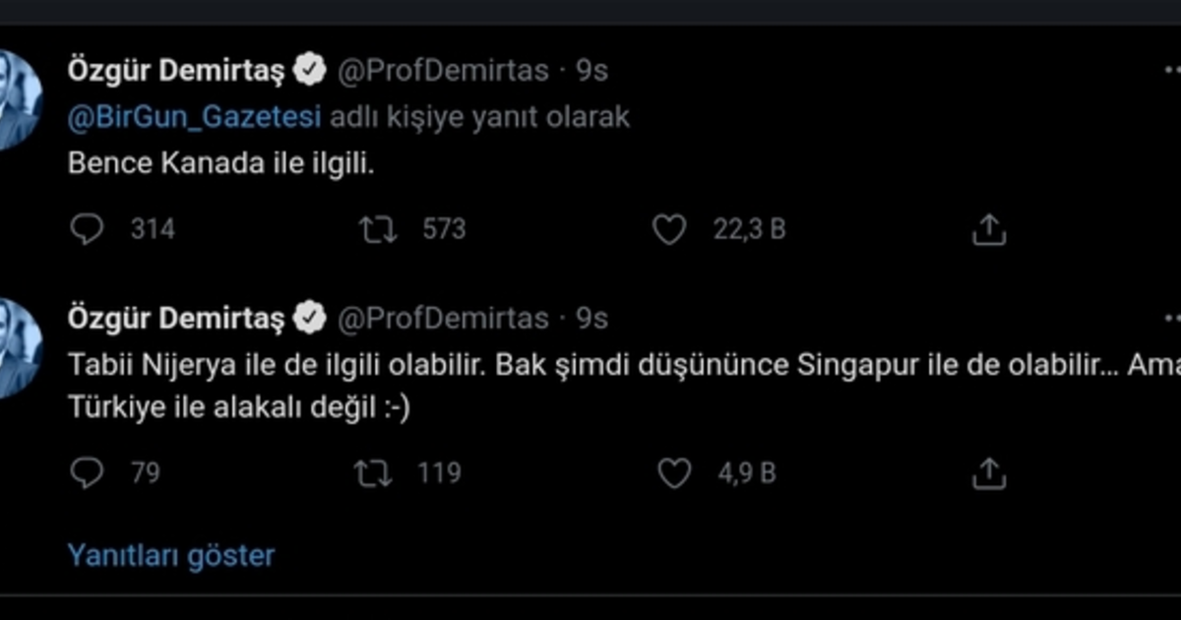Viewport: 1181px width, 620px height.
Task: Click the retweet icon on the Kanada tweet
Action: click(x=379, y=229)
